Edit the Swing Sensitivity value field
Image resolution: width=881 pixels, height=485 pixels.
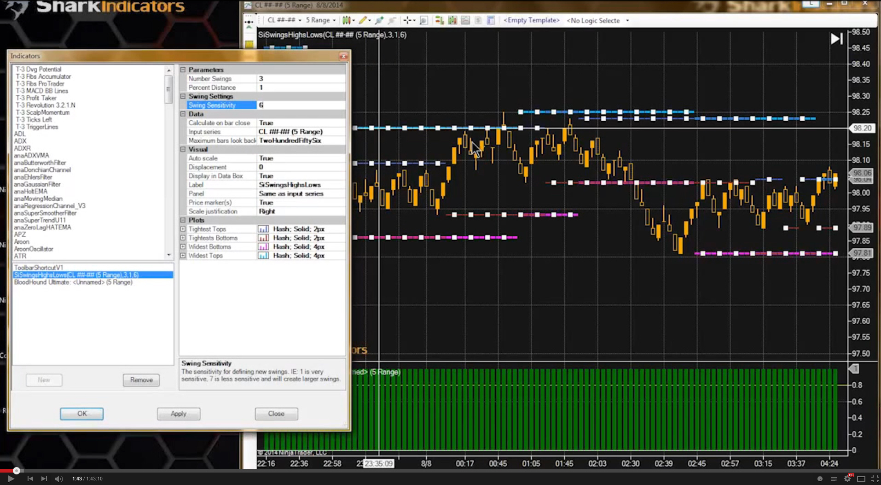click(301, 105)
